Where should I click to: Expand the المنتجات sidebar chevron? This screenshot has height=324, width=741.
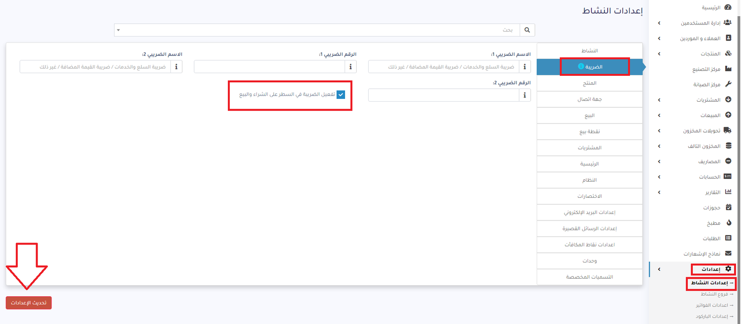(659, 54)
